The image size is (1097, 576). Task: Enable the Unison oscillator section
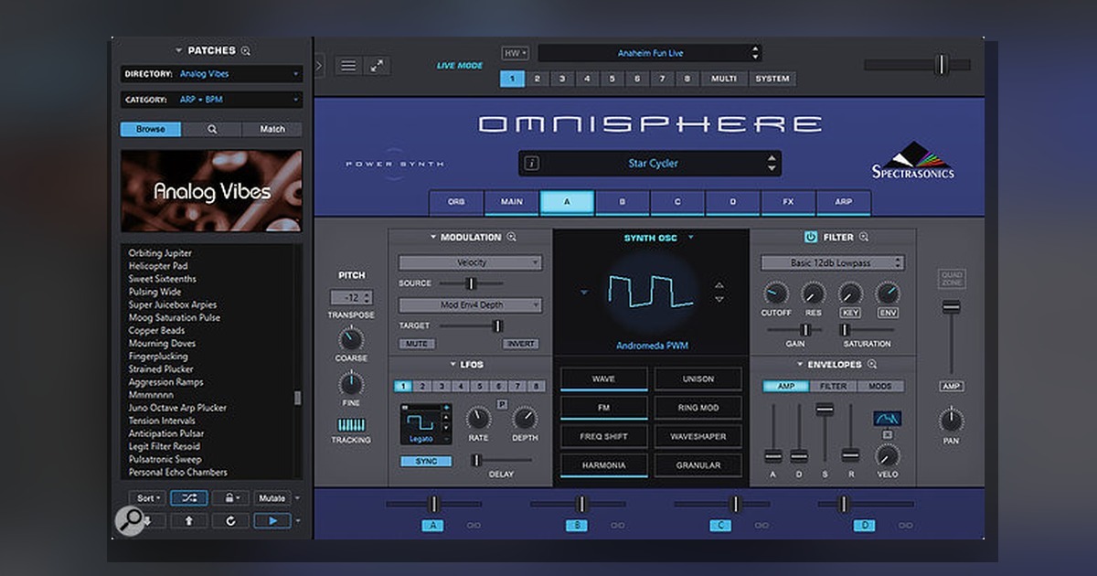pyautogui.click(x=698, y=379)
